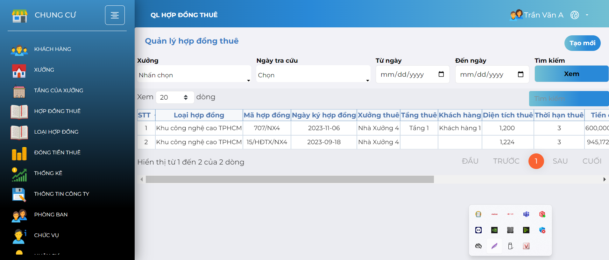This screenshot has height=260, width=609.
Task: Click the scrollbar right arrow
Action: (x=604, y=179)
